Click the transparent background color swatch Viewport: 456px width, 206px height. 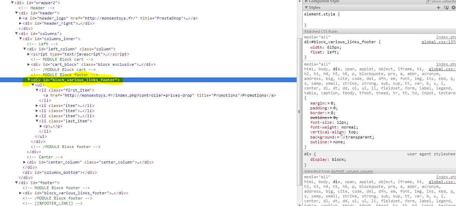pos(343,137)
